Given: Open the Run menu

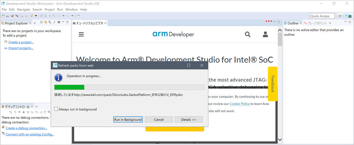Looking at the screenshot, I should click(60, 9).
